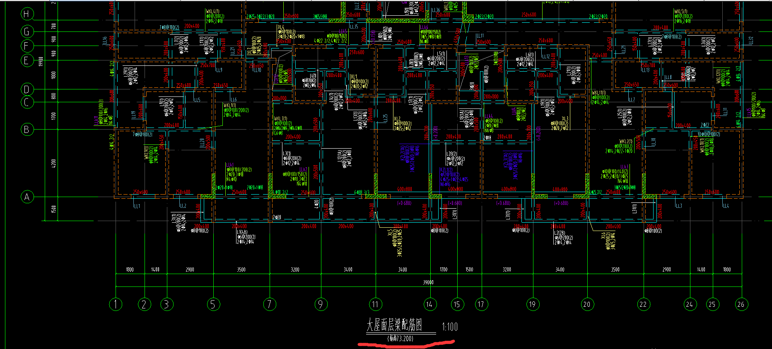The image size is (772, 349).
Task: Select the yellow beam label XL3
Action: click(x=565, y=118)
